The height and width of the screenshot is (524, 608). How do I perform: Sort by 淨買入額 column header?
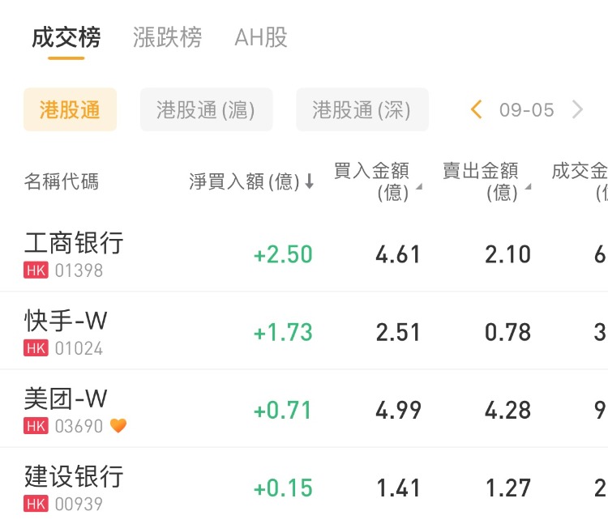tap(243, 182)
